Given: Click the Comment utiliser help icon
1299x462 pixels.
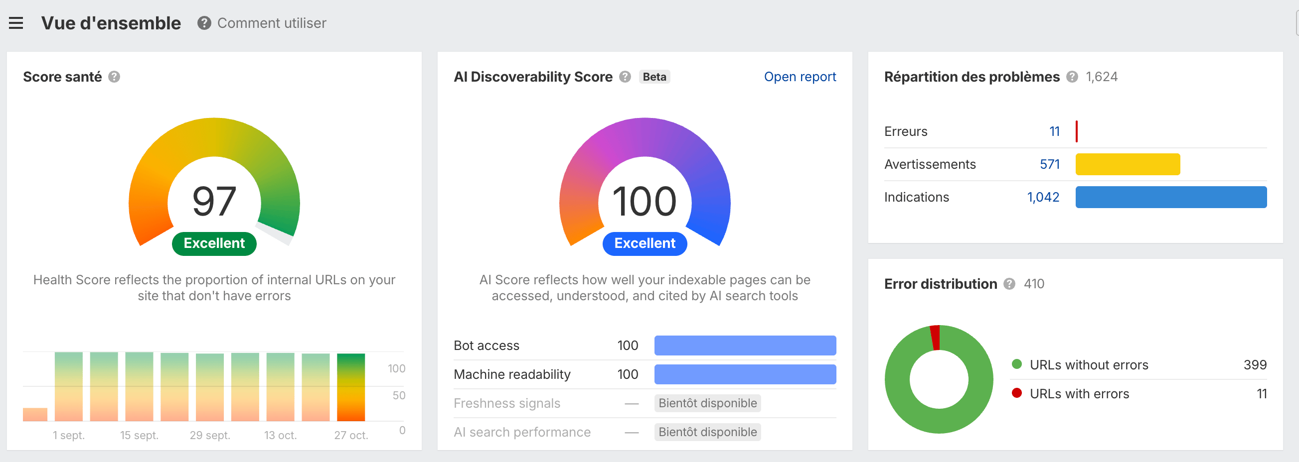Looking at the screenshot, I should 204,23.
